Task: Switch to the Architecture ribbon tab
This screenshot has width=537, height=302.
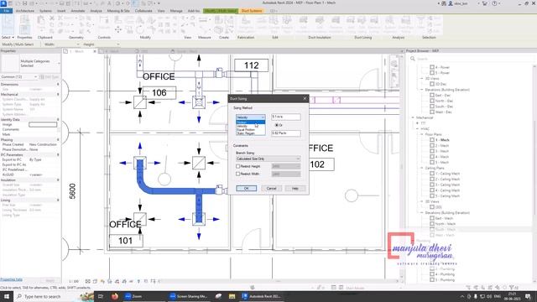Action: (25, 11)
